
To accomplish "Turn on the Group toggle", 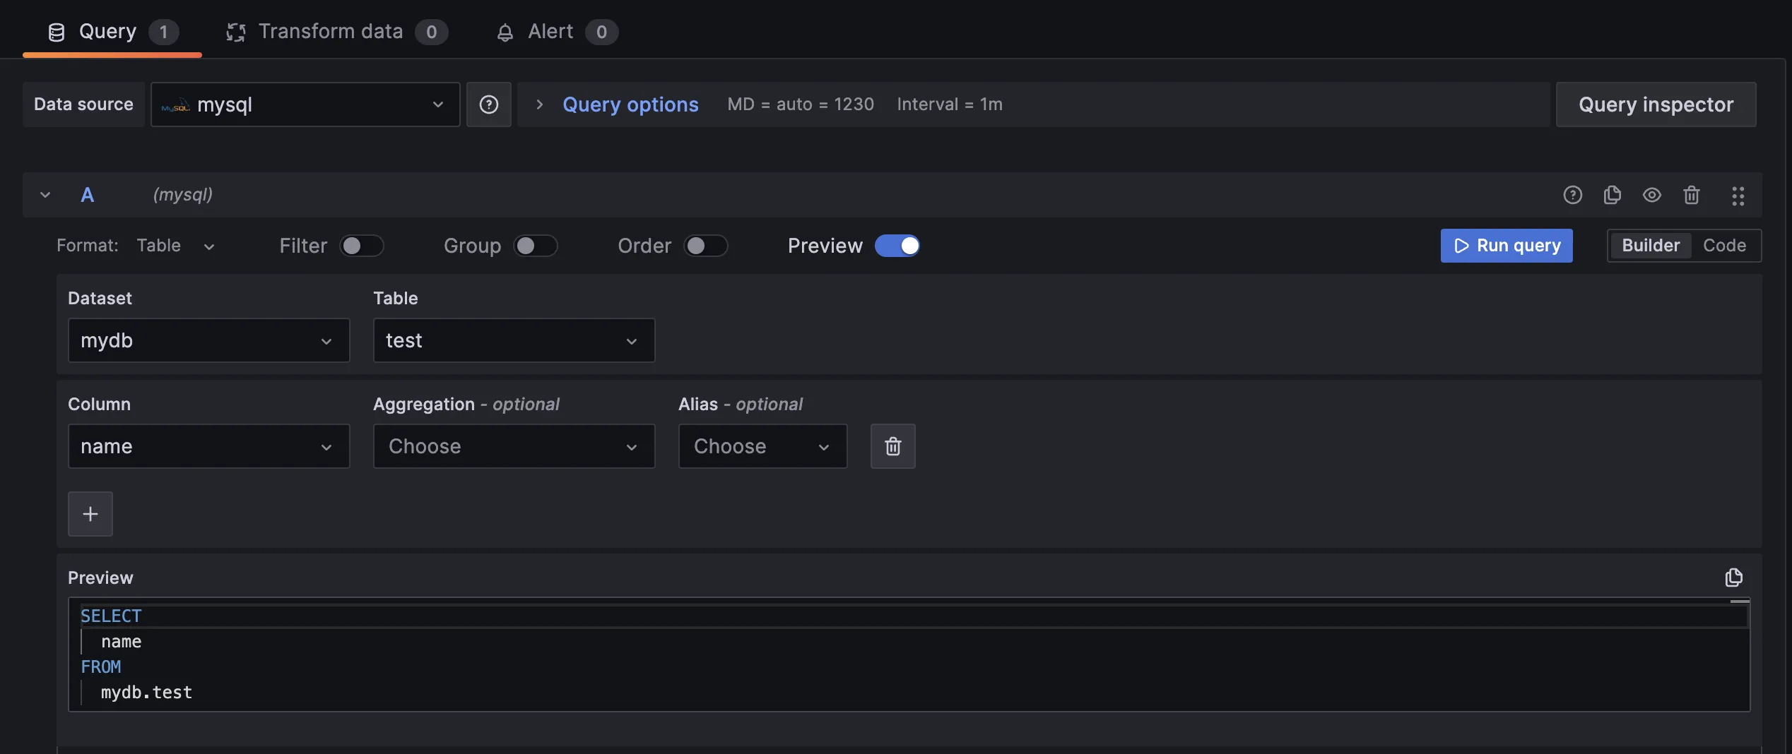I will [535, 246].
